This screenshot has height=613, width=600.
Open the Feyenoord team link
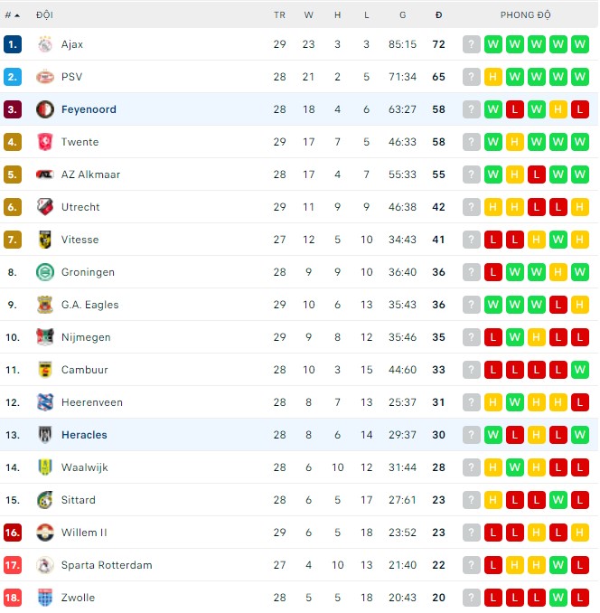pyautogui.click(x=89, y=109)
